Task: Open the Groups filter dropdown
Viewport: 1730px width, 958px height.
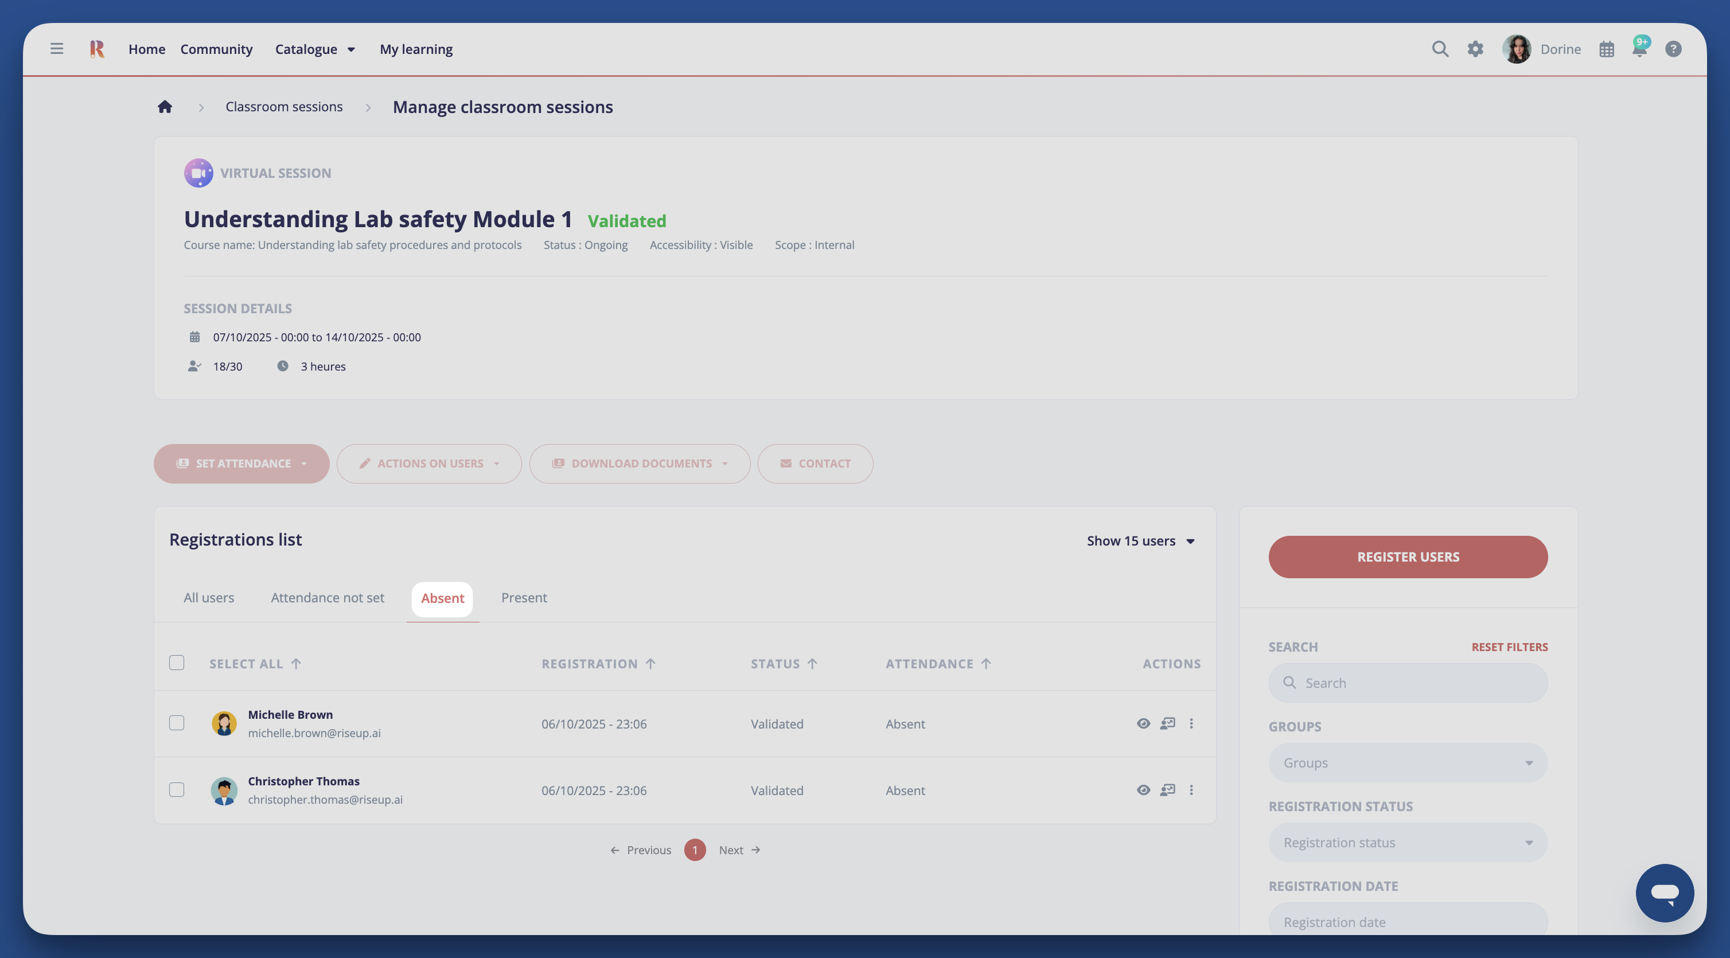Action: (1408, 762)
